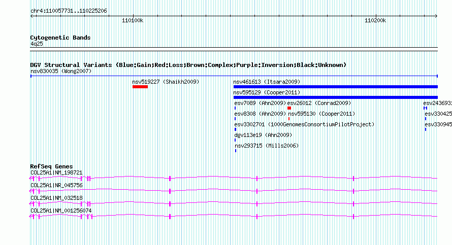Open COL25A1|NR_045756 transcript label
The height and width of the screenshot is (245, 452).
coord(56,186)
